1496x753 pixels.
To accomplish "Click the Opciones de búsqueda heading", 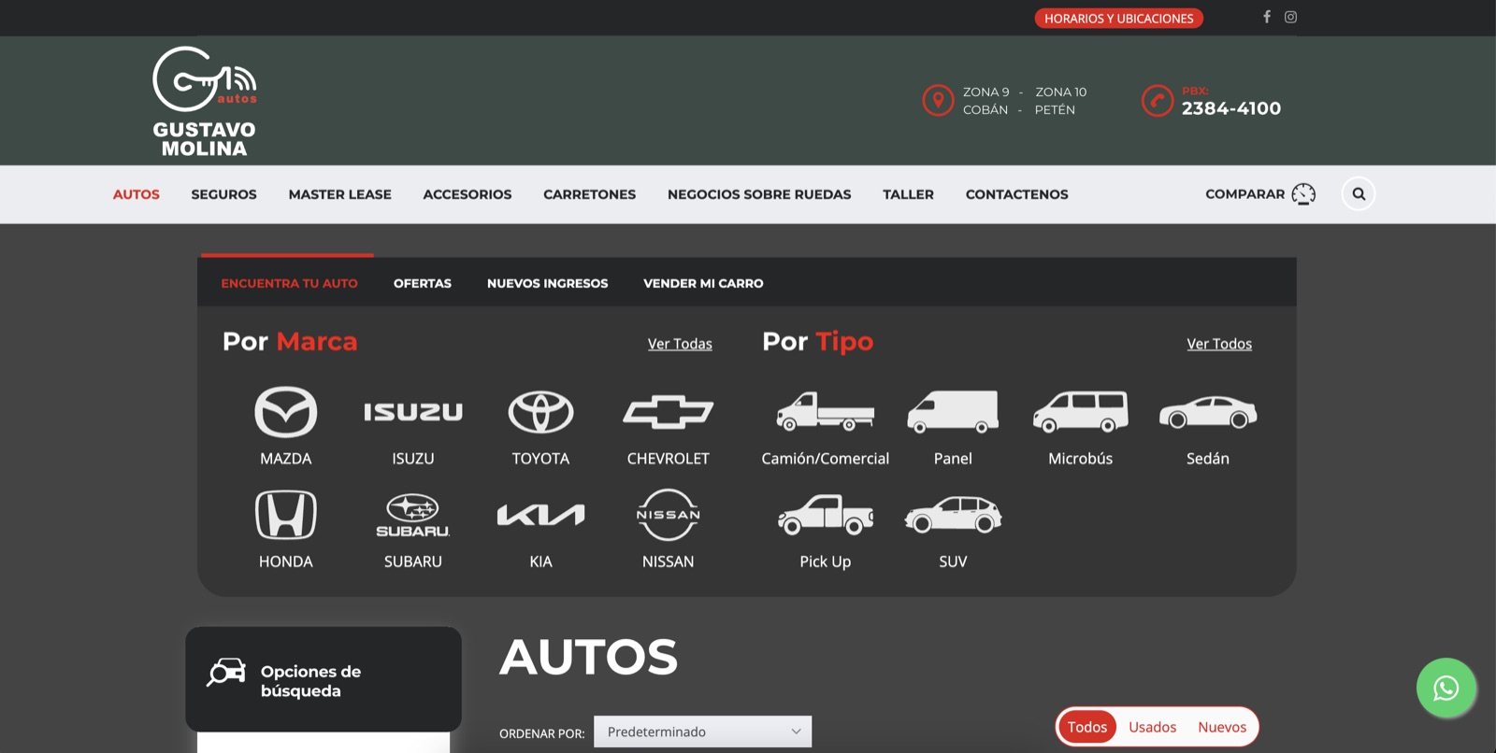I will pos(311,681).
